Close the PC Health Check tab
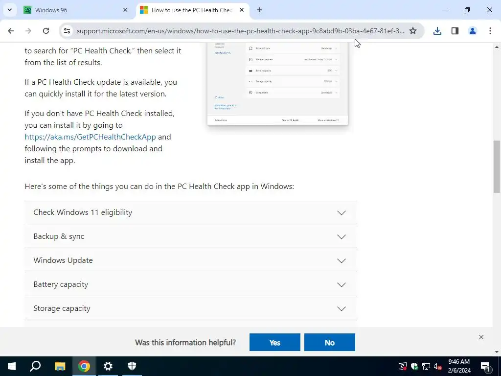The height and width of the screenshot is (376, 501). (x=242, y=10)
